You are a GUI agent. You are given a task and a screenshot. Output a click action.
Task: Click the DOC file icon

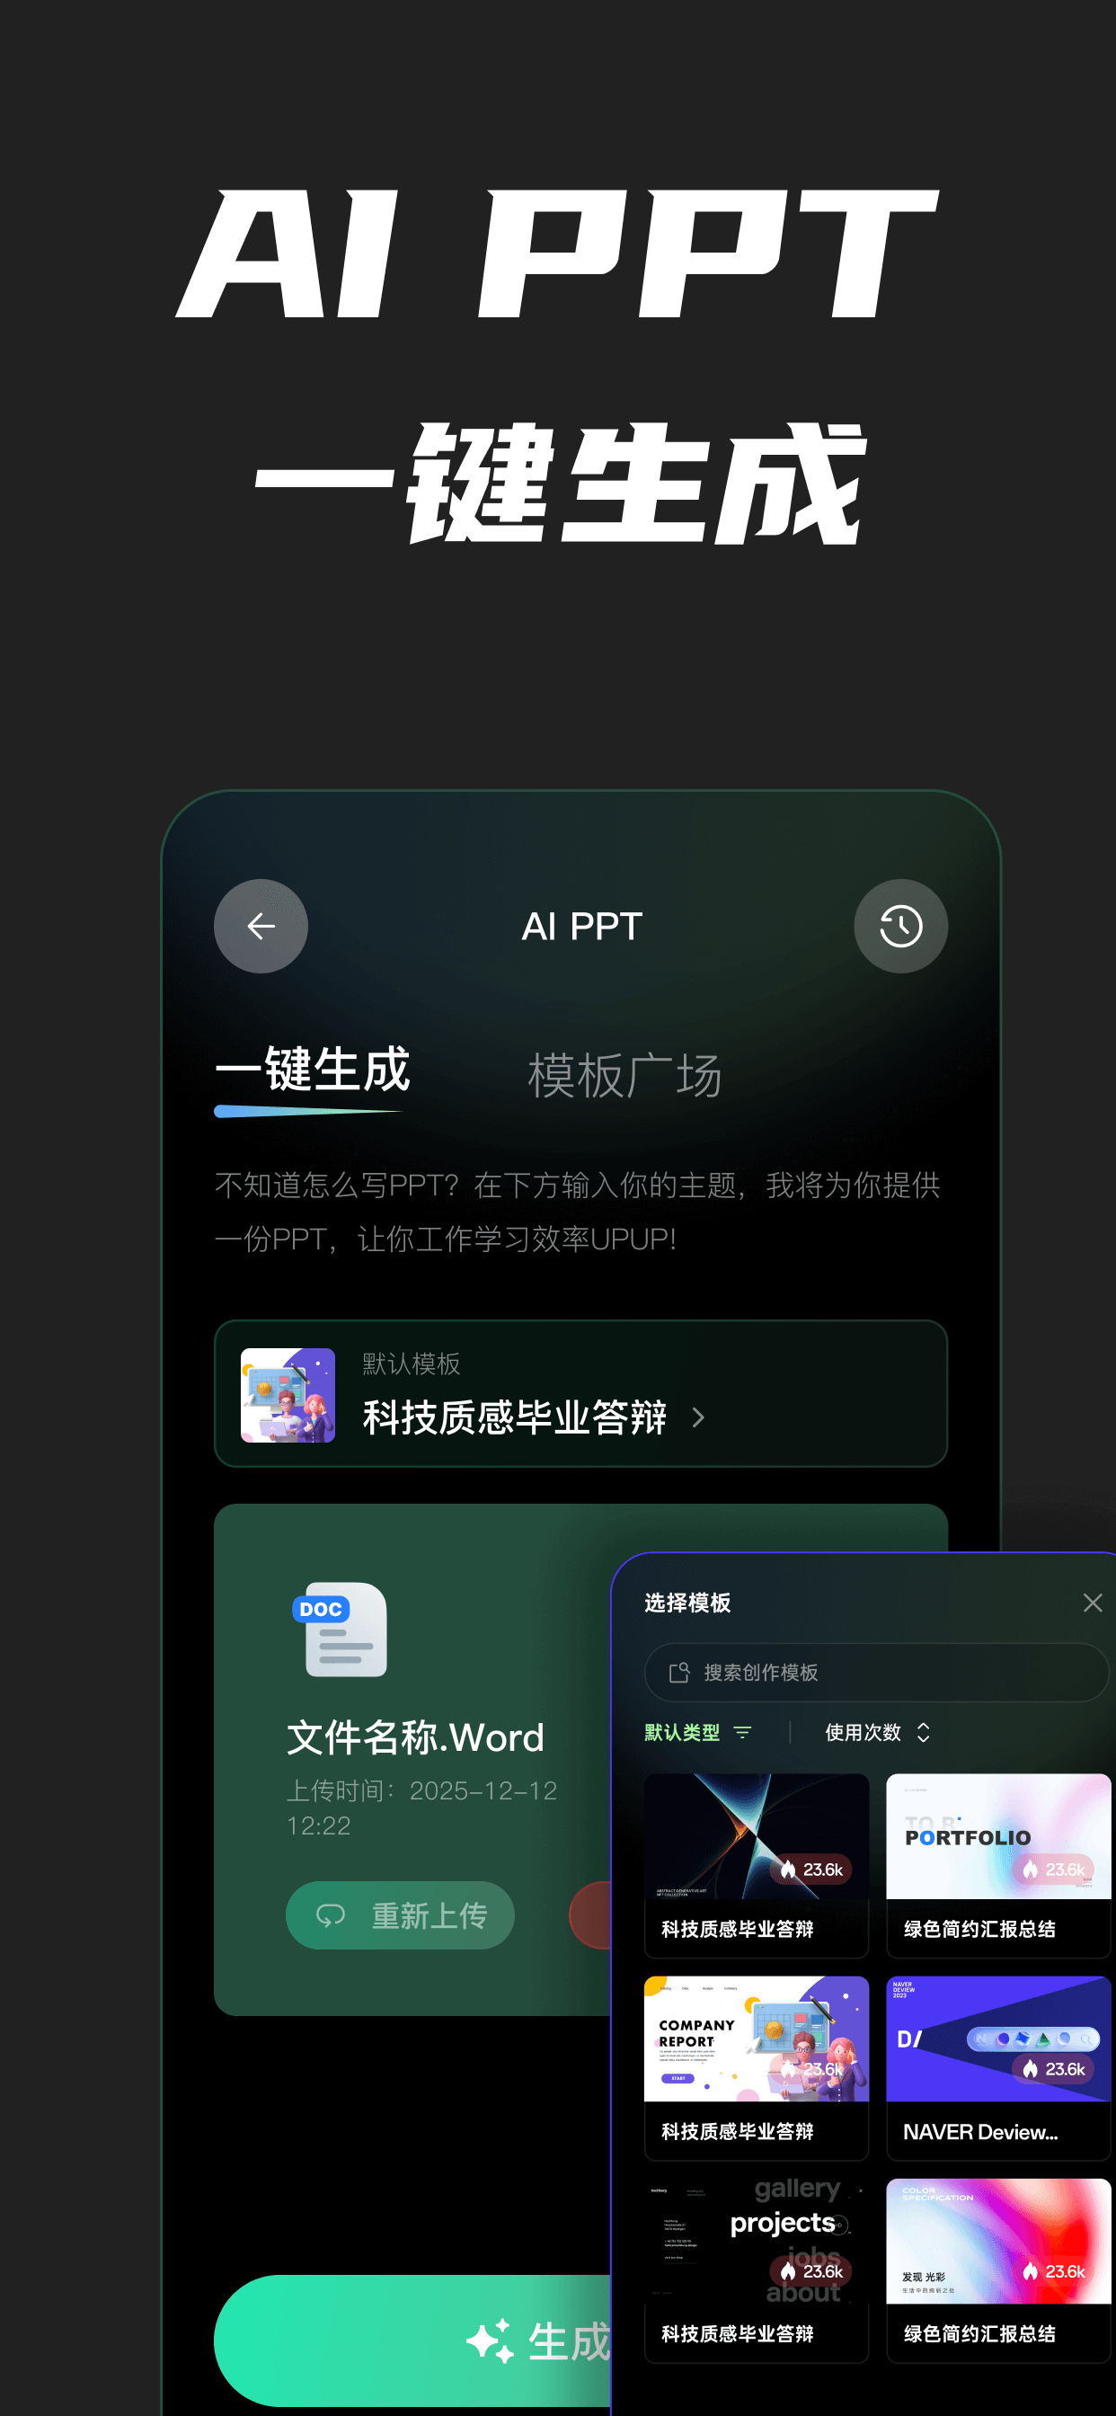tap(340, 1630)
